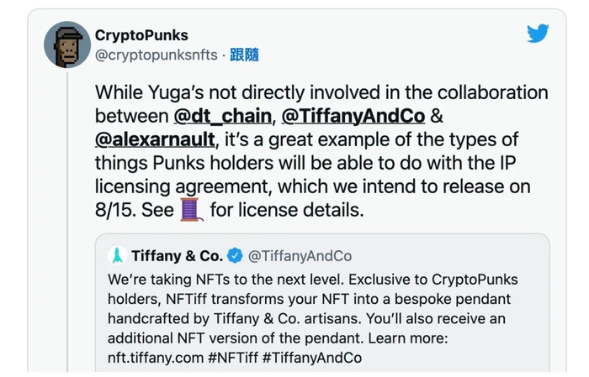Click the gray @TiffanyAndCo handle in quoted tweet
The width and height of the screenshot is (589, 377).
[x=300, y=255]
